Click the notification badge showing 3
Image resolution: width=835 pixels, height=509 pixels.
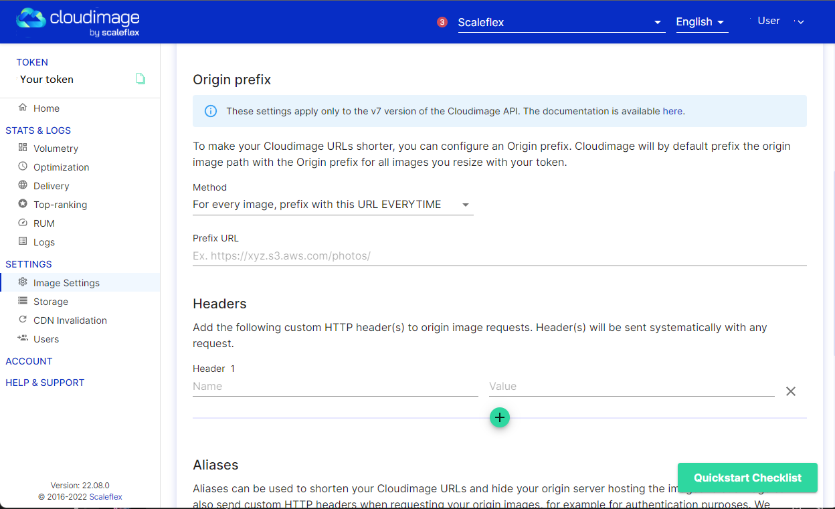(x=442, y=22)
